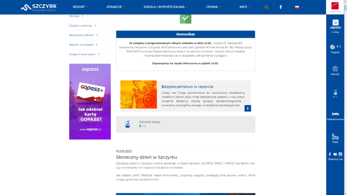Expand Koleje linowe latem in the sidebar
The width and height of the screenshot is (347, 195).
pyautogui.click(x=84, y=54)
